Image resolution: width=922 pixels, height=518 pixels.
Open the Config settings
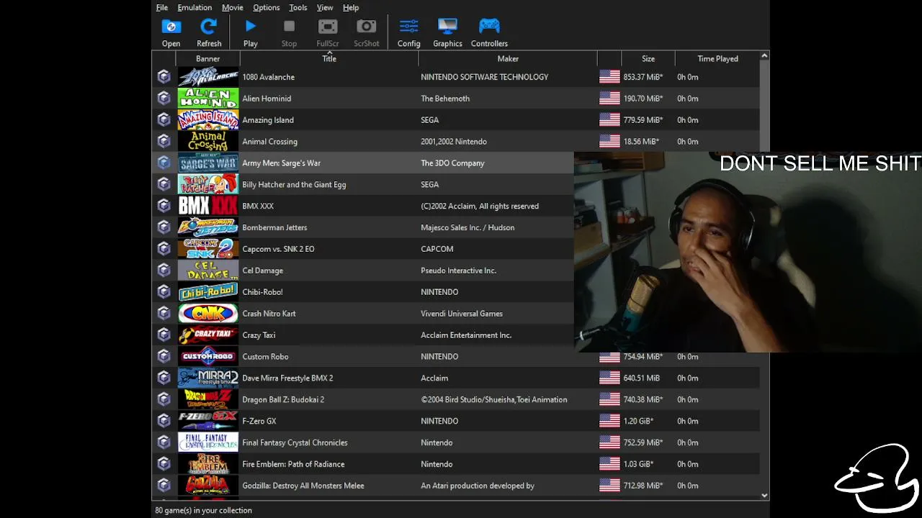tap(408, 33)
